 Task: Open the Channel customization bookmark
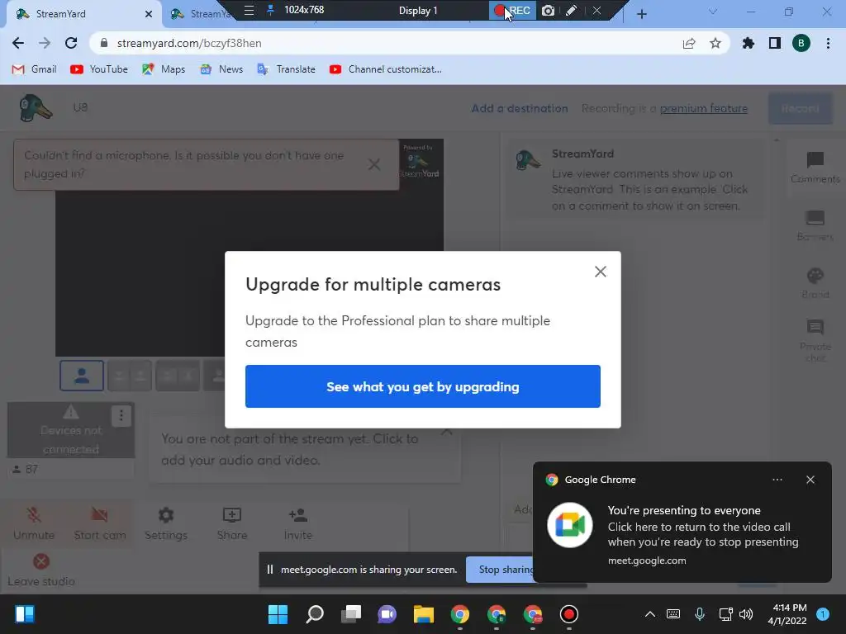tap(386, 69)
